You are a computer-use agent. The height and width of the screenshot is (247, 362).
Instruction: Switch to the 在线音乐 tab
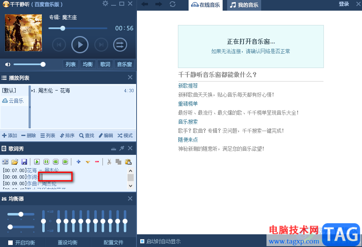tap(205, 5)
